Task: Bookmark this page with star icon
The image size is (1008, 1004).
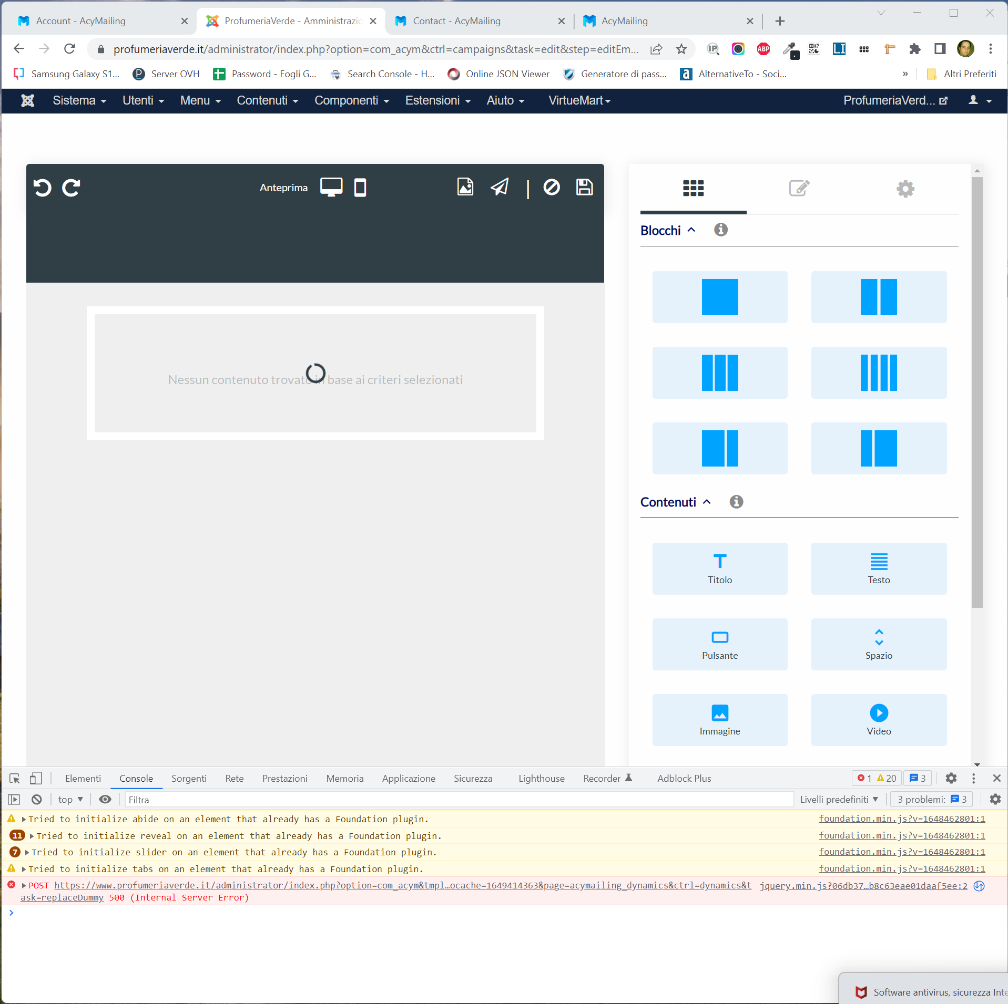Action: point(681,49)
